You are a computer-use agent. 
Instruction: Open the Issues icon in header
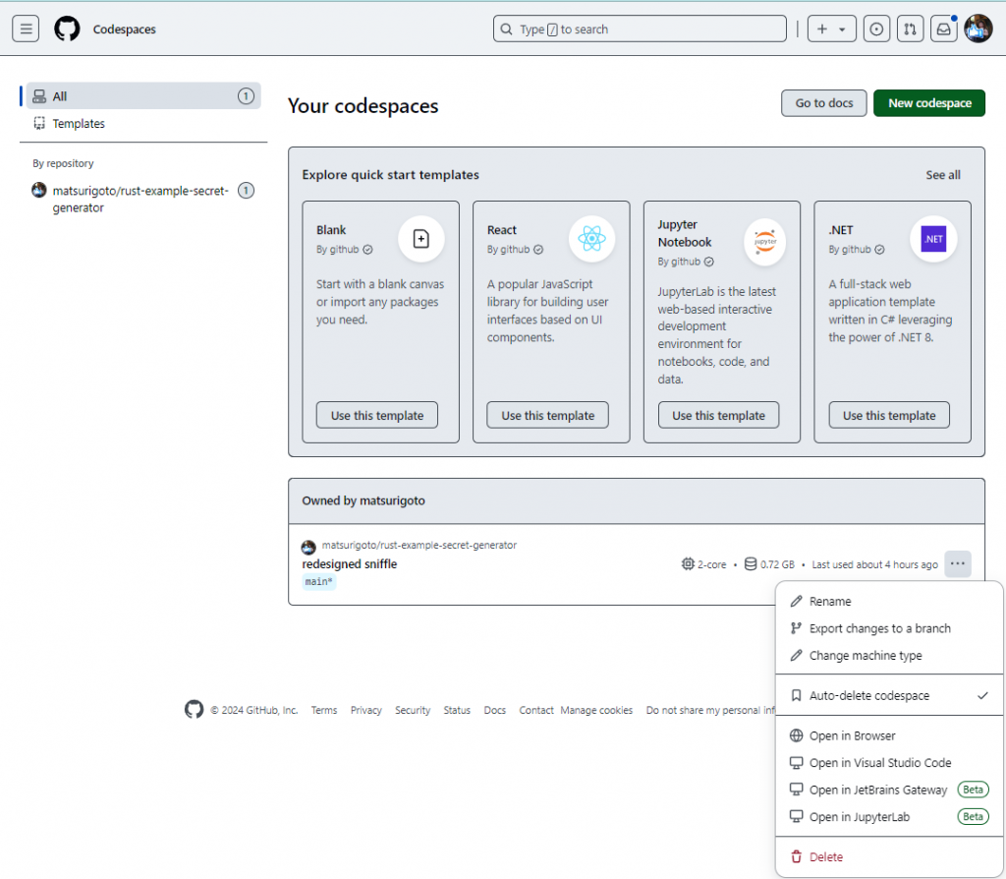pyautogui.click(x=876, y=29)
